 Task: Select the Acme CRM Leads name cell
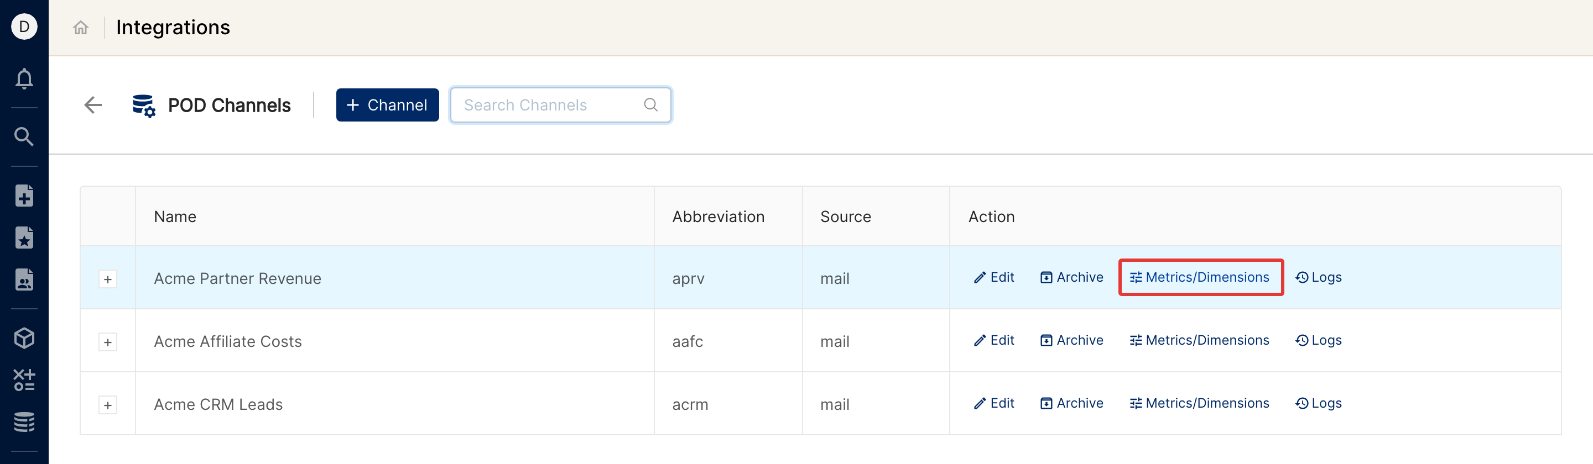click(394, 404)
